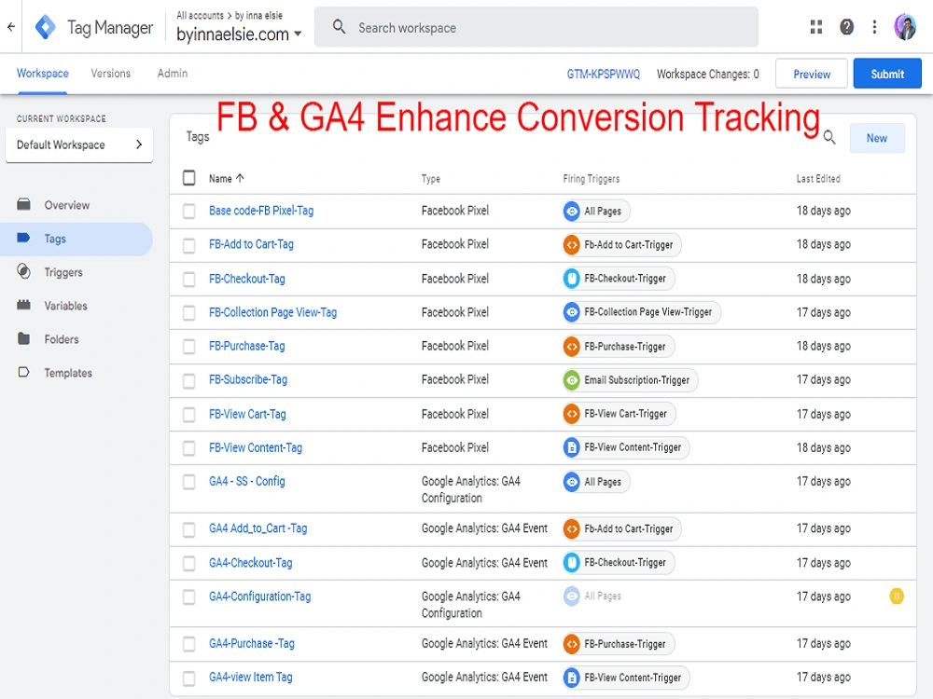The height and width of the screenshot is (699, 933).
Task: Select Triggers in the sidebar
Action: 63,272
